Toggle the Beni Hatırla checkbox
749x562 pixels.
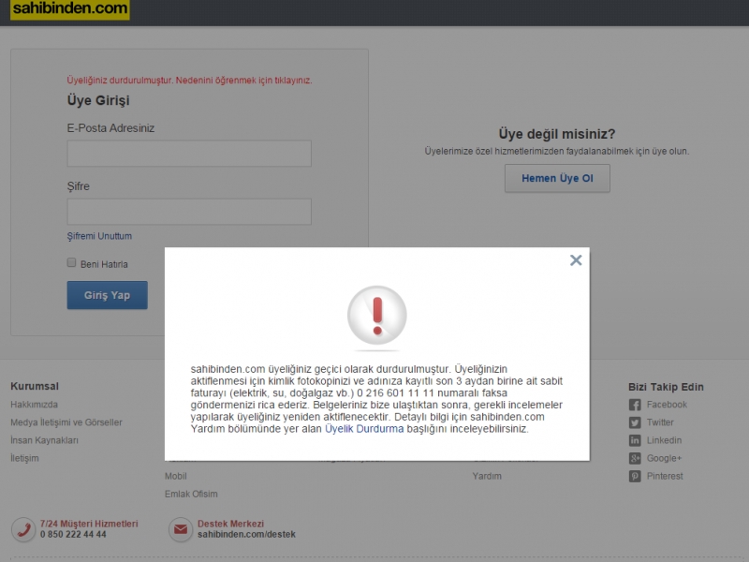click(x=72, y=262)
